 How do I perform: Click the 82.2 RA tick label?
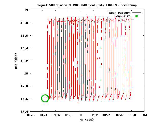94,115
